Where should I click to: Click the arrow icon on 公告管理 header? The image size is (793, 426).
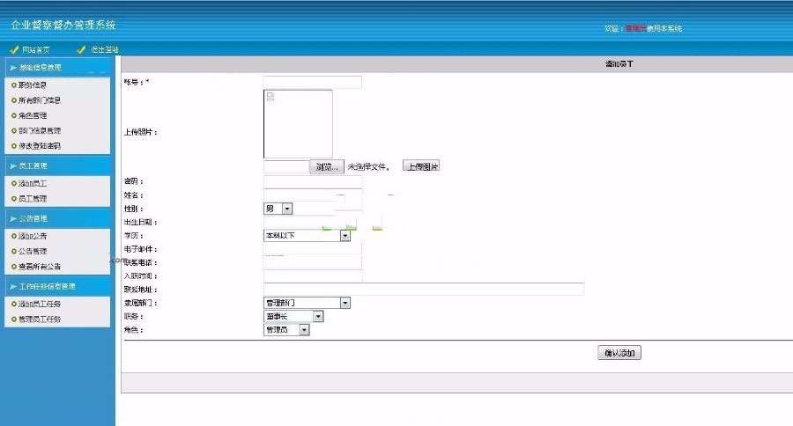[x=12, y=218]
